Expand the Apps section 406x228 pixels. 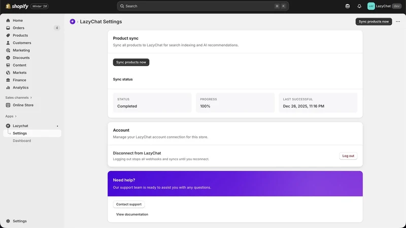tap(11, 117)
